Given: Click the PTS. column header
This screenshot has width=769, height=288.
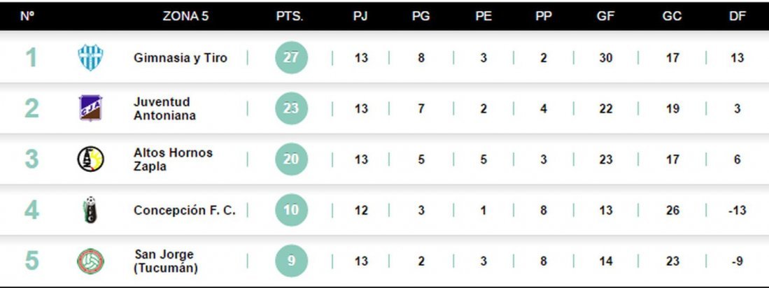Looking at the screenshot, I should pyautogui.click(x=290, y=16).
